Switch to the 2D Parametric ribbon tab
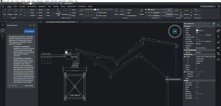The width and height of the screenshot is (221, 106). pyautogui.click(x=32, y=6)
